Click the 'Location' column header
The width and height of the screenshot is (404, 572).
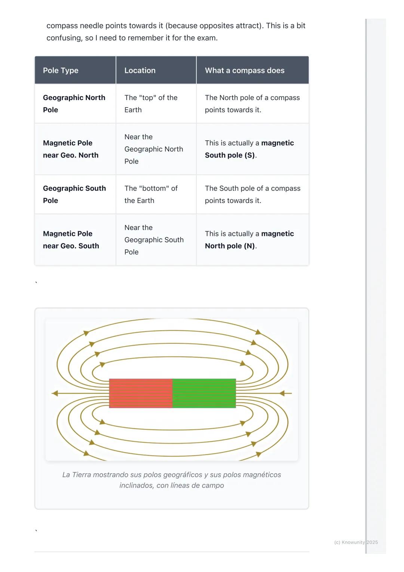[x=140, y=70]
